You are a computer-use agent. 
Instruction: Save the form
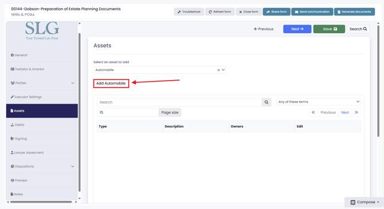point(329,29)
